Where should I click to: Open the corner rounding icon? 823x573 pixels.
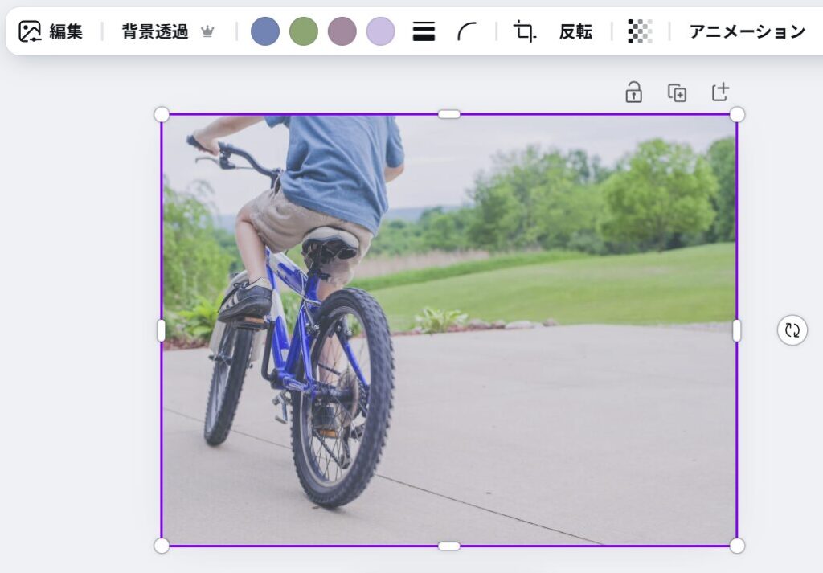[466, 31]
